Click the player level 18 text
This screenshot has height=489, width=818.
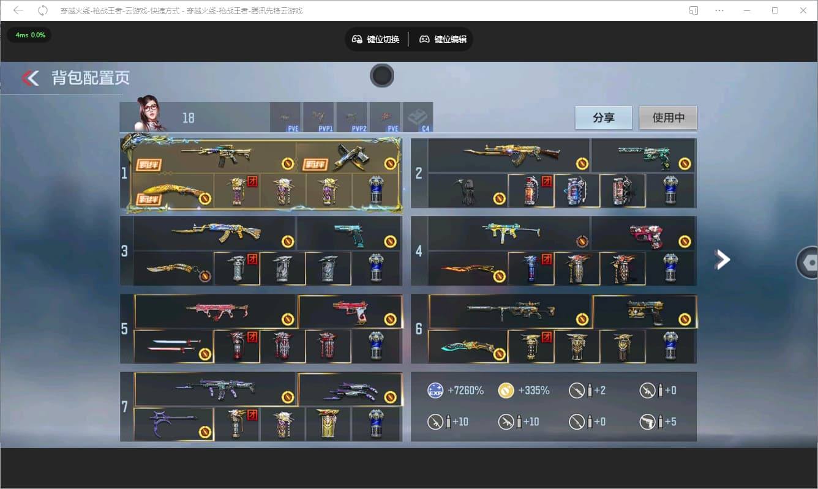pos(189,118)
